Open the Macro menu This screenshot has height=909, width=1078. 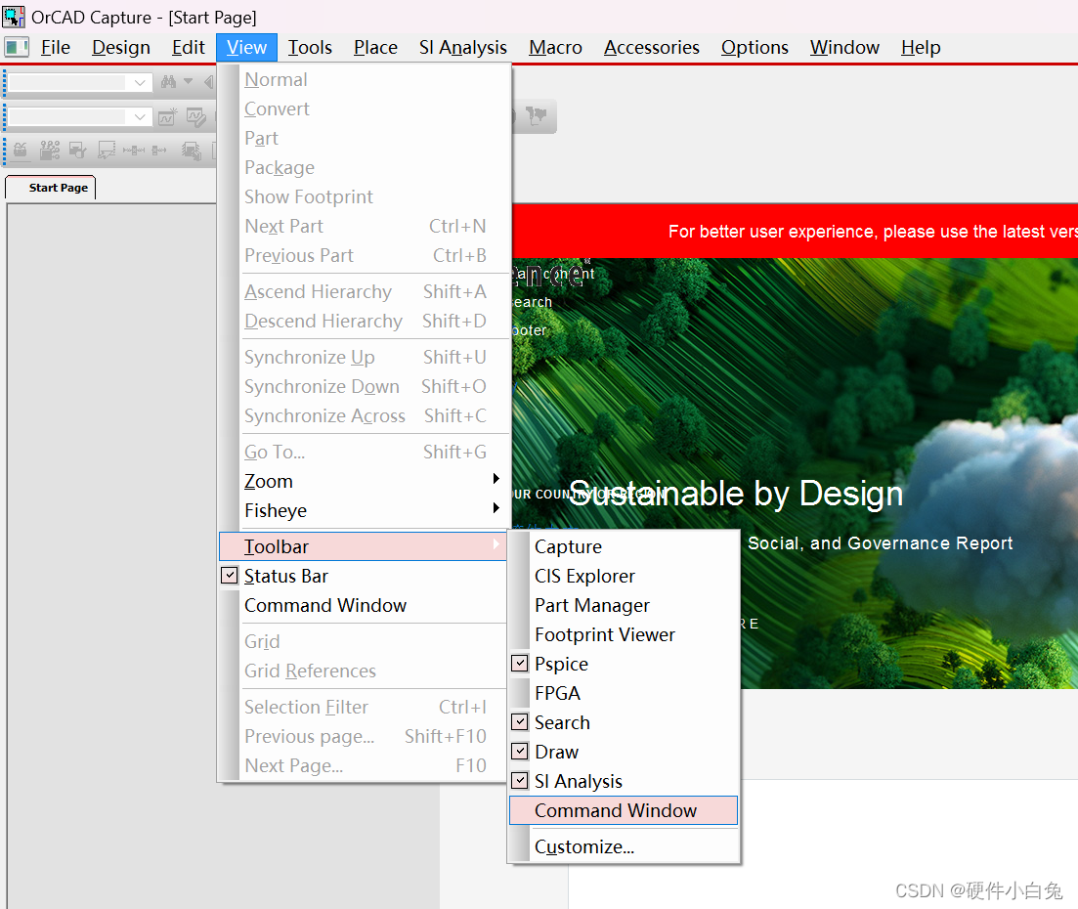[554, 47]
